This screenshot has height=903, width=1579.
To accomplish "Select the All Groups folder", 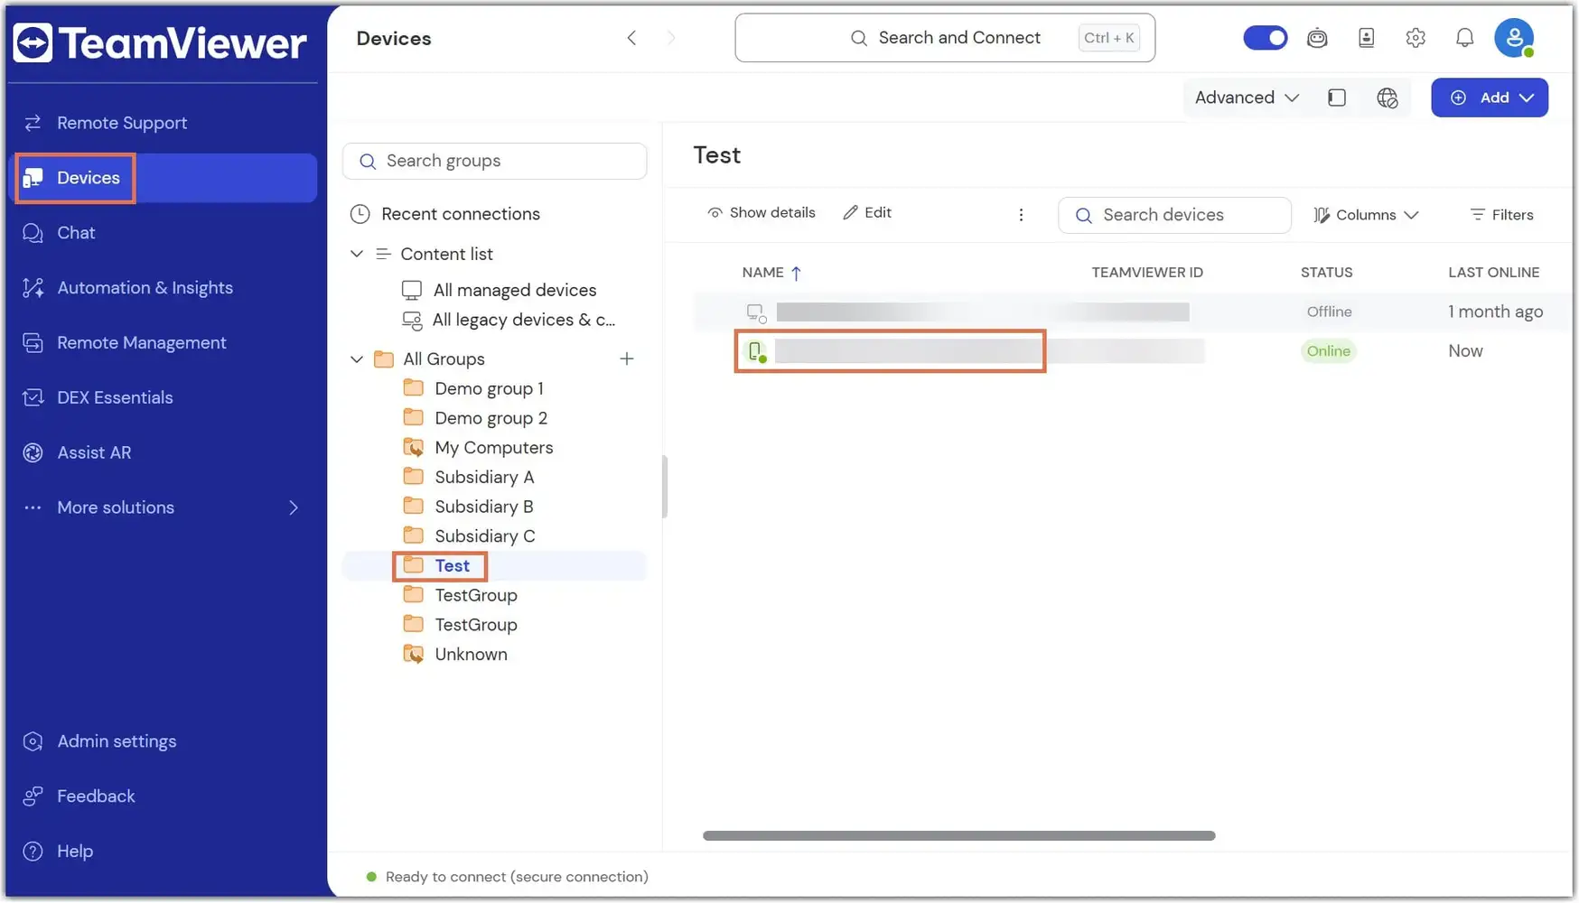I will (x=444, y=359).
